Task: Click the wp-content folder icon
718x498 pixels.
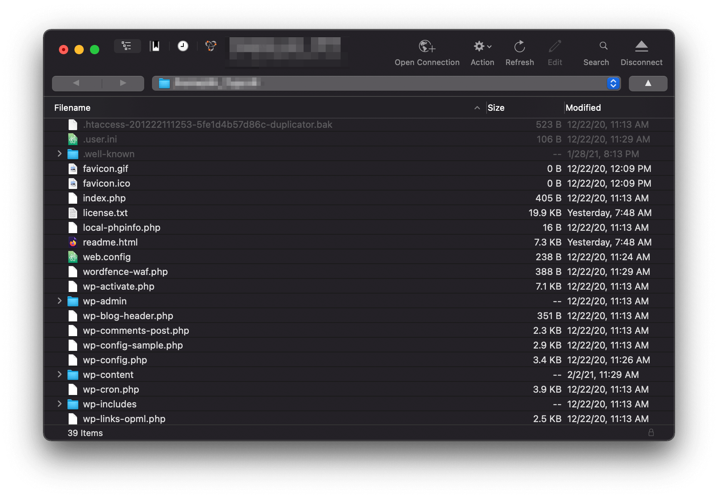Action: click(x=73, y=374)
